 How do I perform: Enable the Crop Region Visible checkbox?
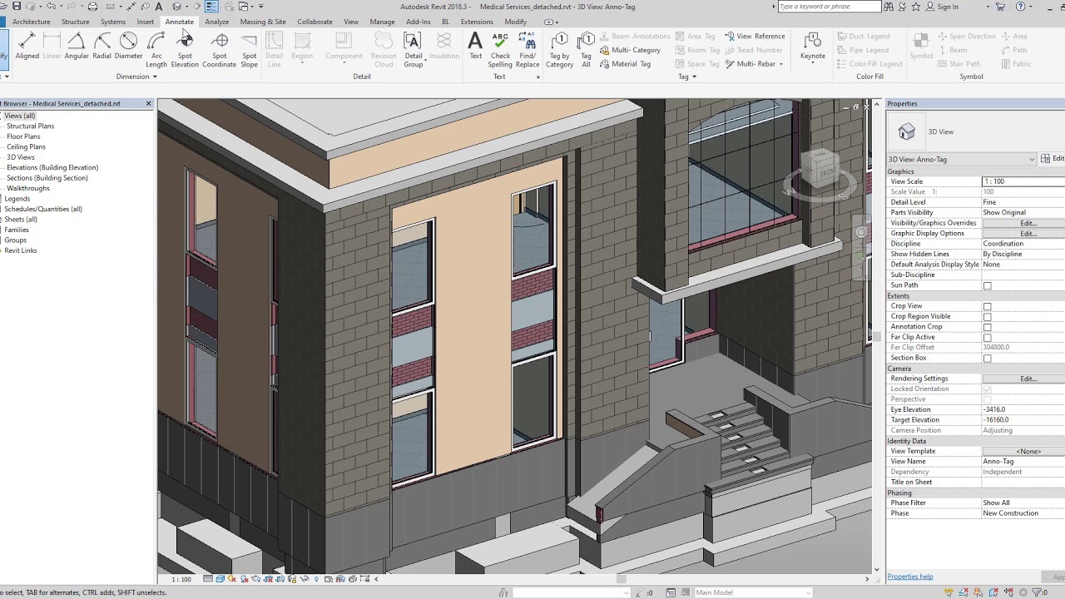[x=988, y=317]
